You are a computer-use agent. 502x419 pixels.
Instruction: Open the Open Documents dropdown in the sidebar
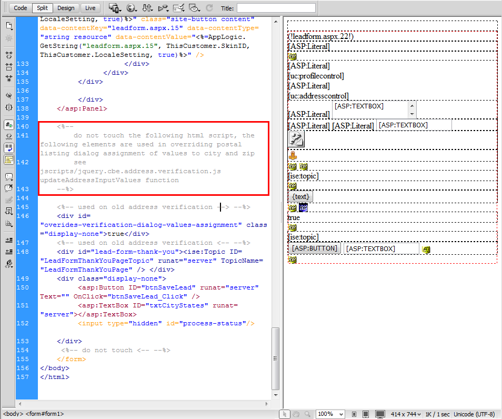[x=9, y=25]
